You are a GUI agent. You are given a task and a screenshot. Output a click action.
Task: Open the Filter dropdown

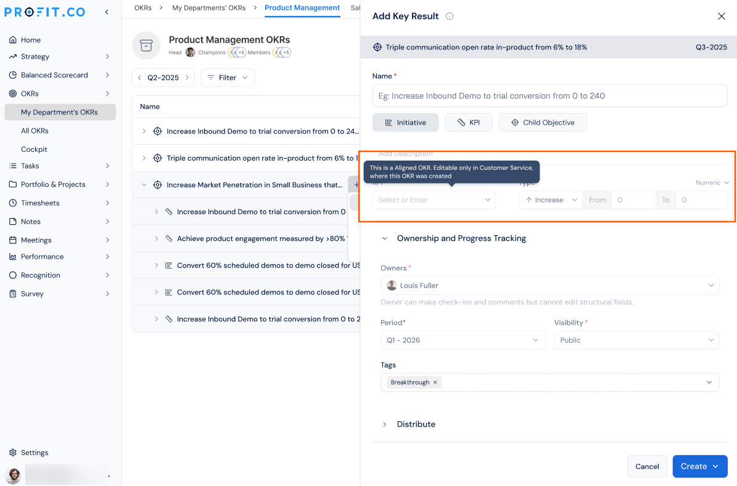tap(228, 78)
